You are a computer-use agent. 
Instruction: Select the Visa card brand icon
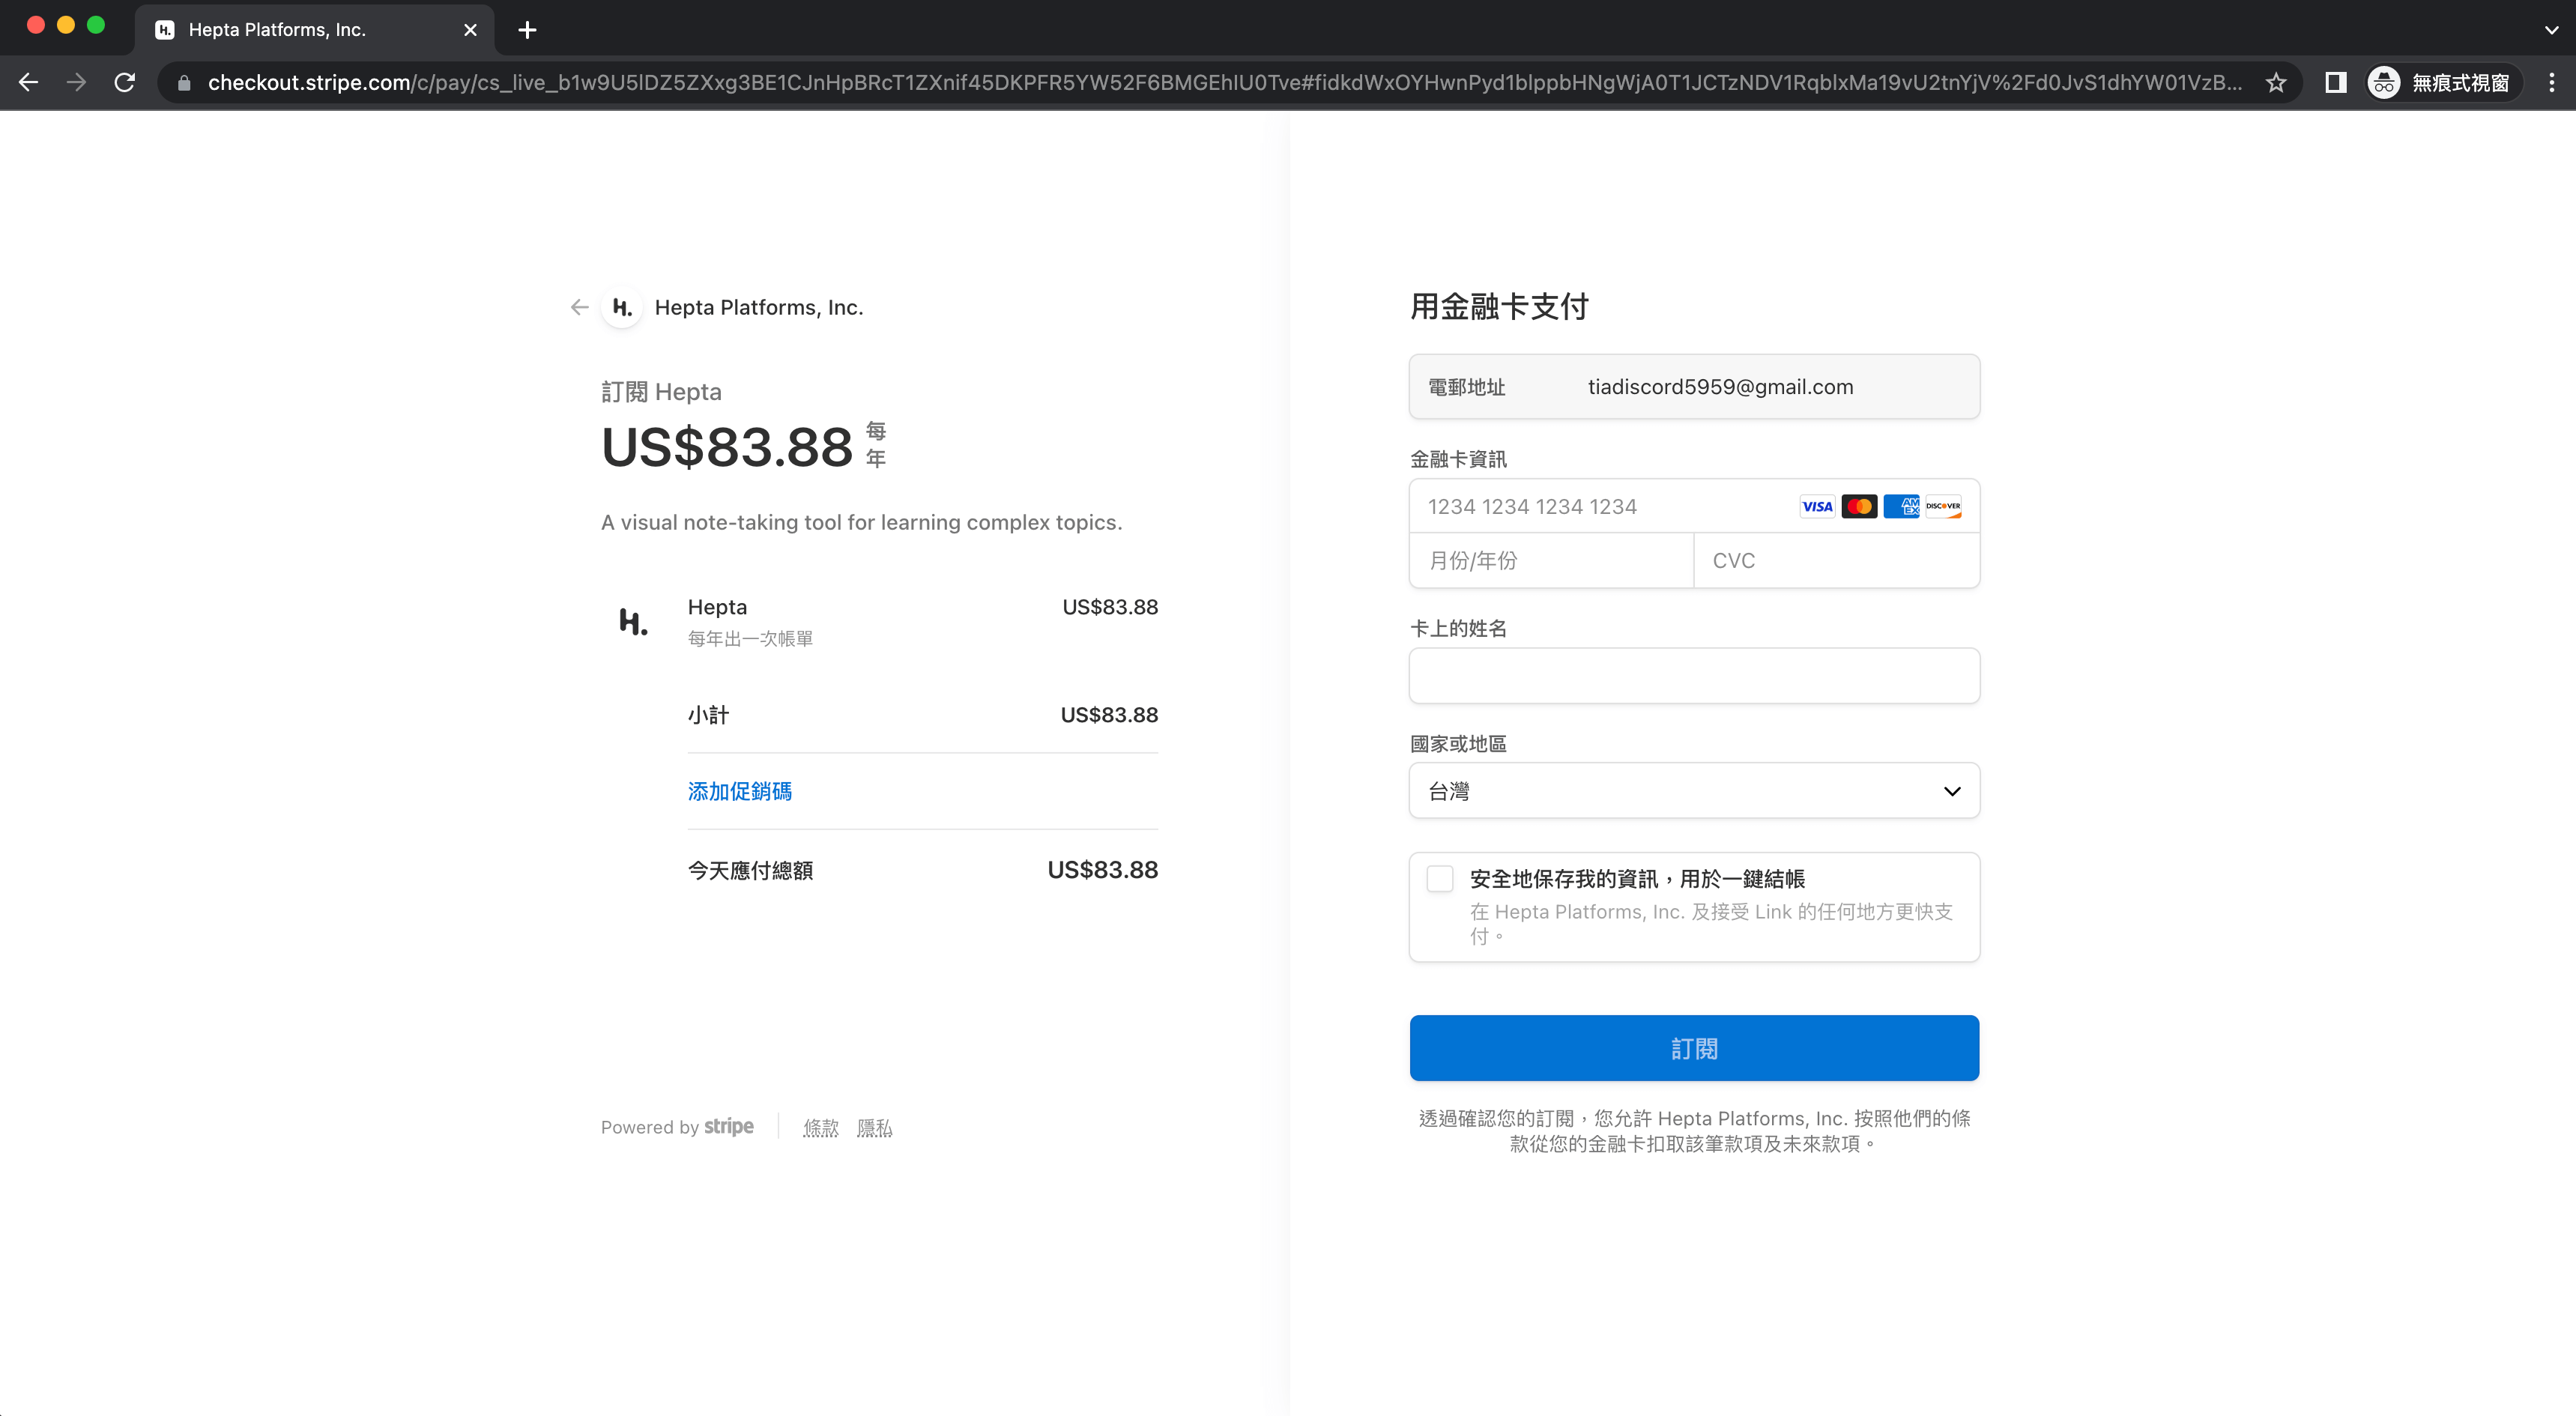coord(1817,506)
